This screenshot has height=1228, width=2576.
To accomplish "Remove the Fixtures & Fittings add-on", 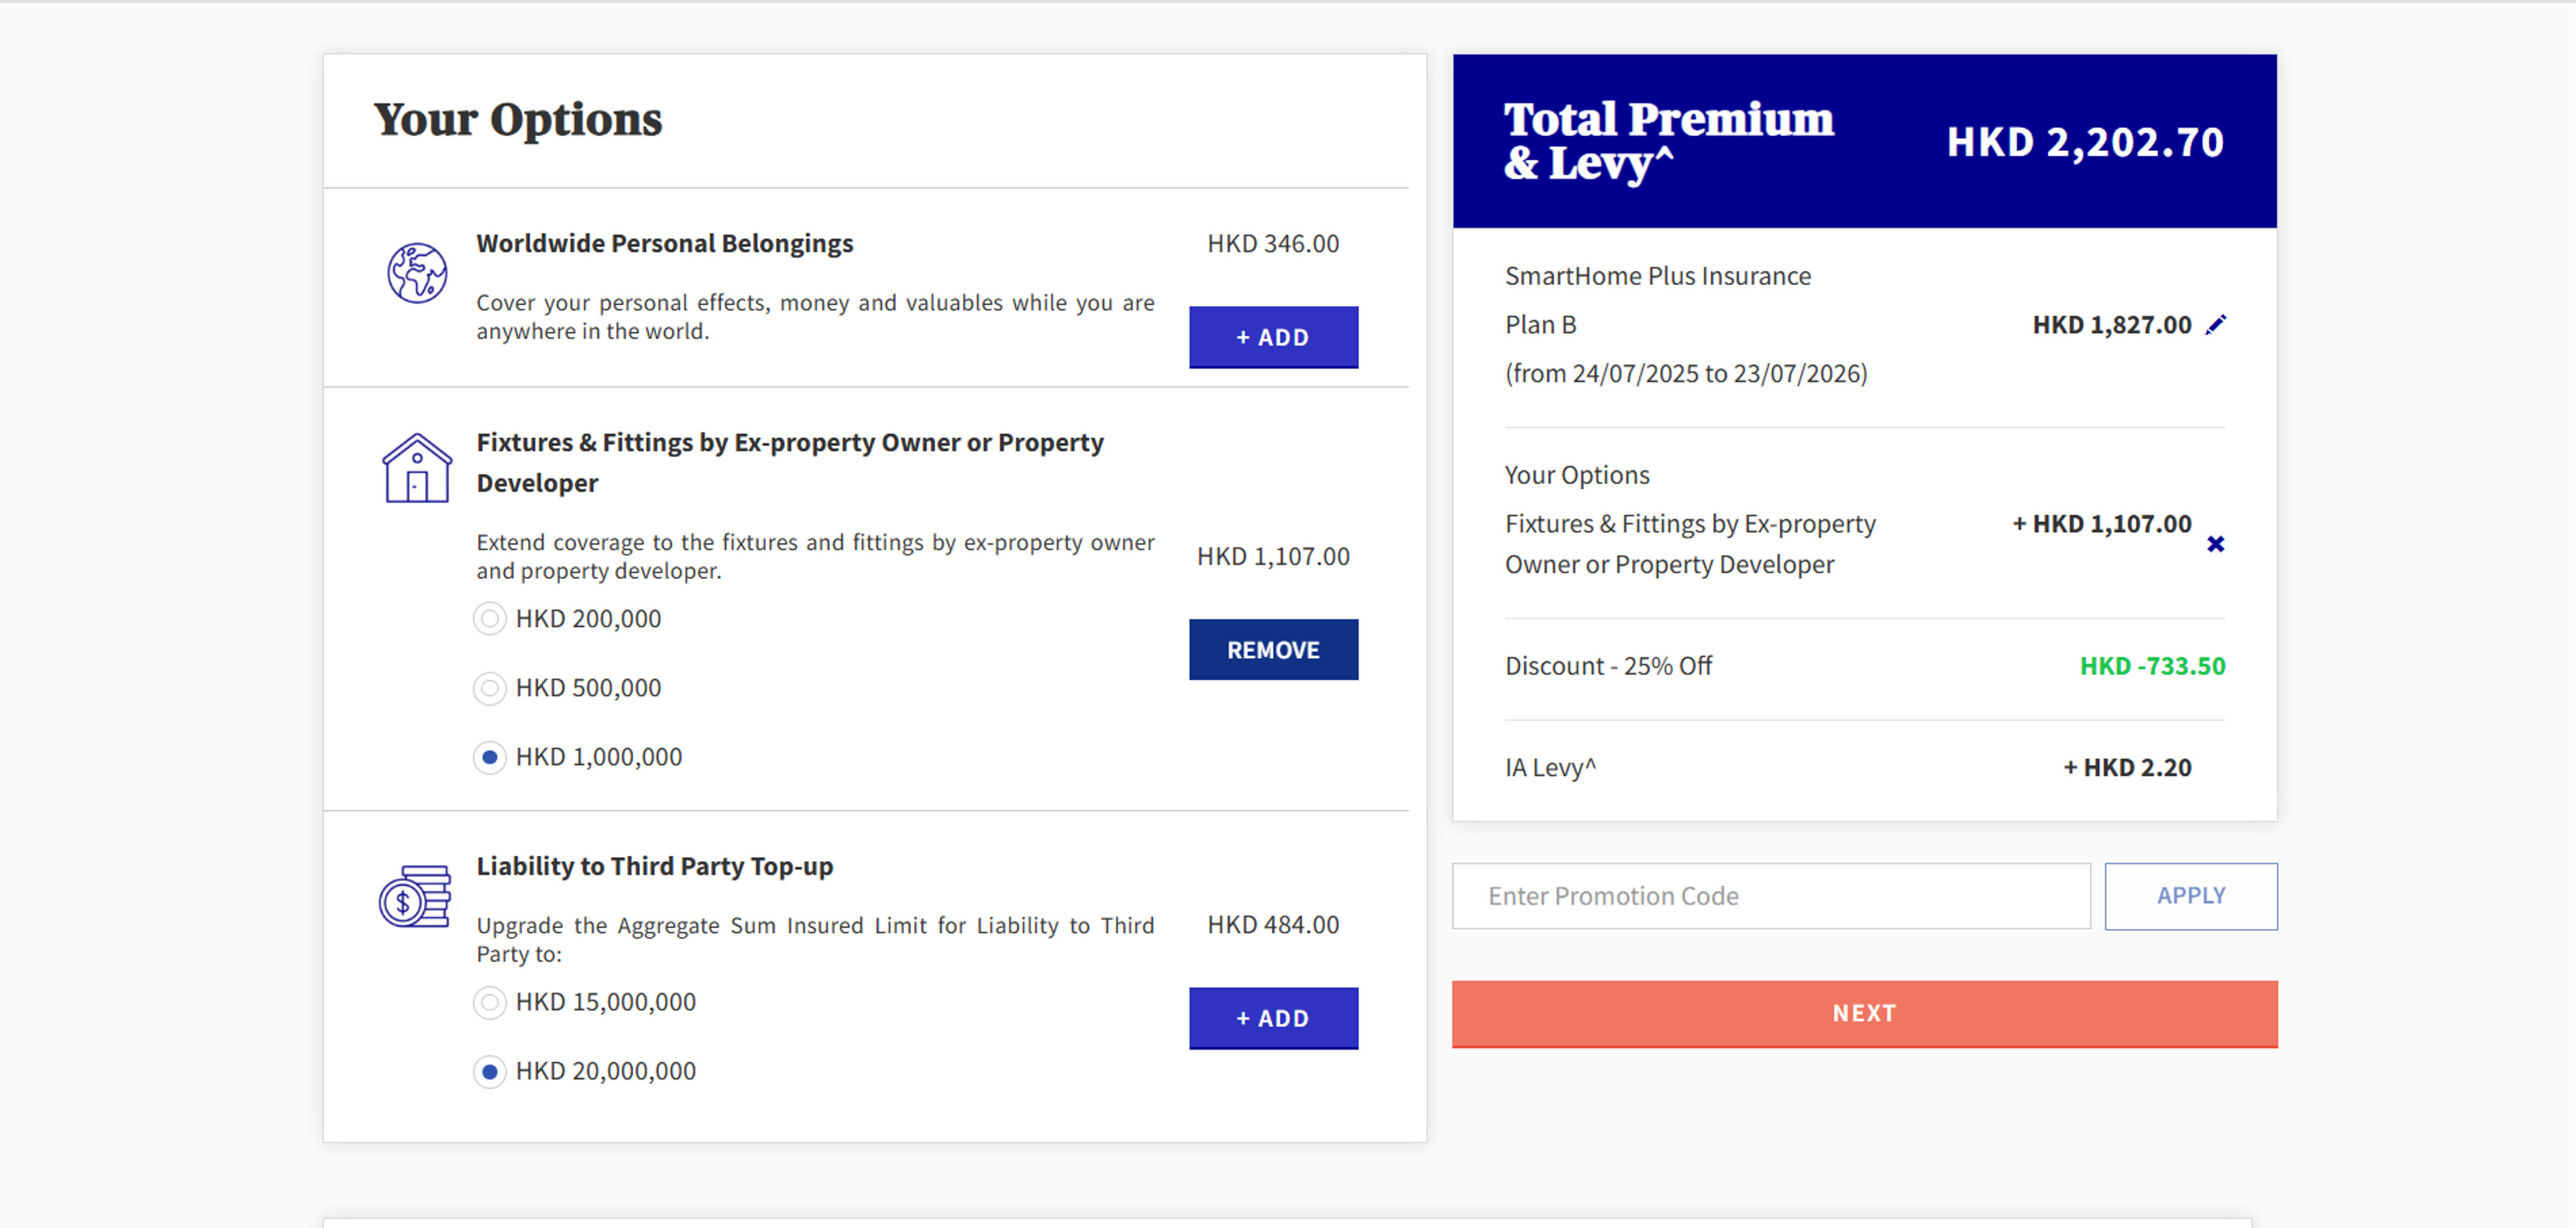I will [x=1273, y=650].
